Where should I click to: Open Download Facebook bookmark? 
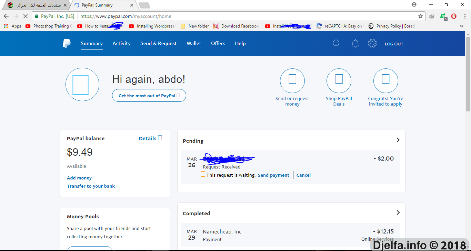(x=236, y=26)
